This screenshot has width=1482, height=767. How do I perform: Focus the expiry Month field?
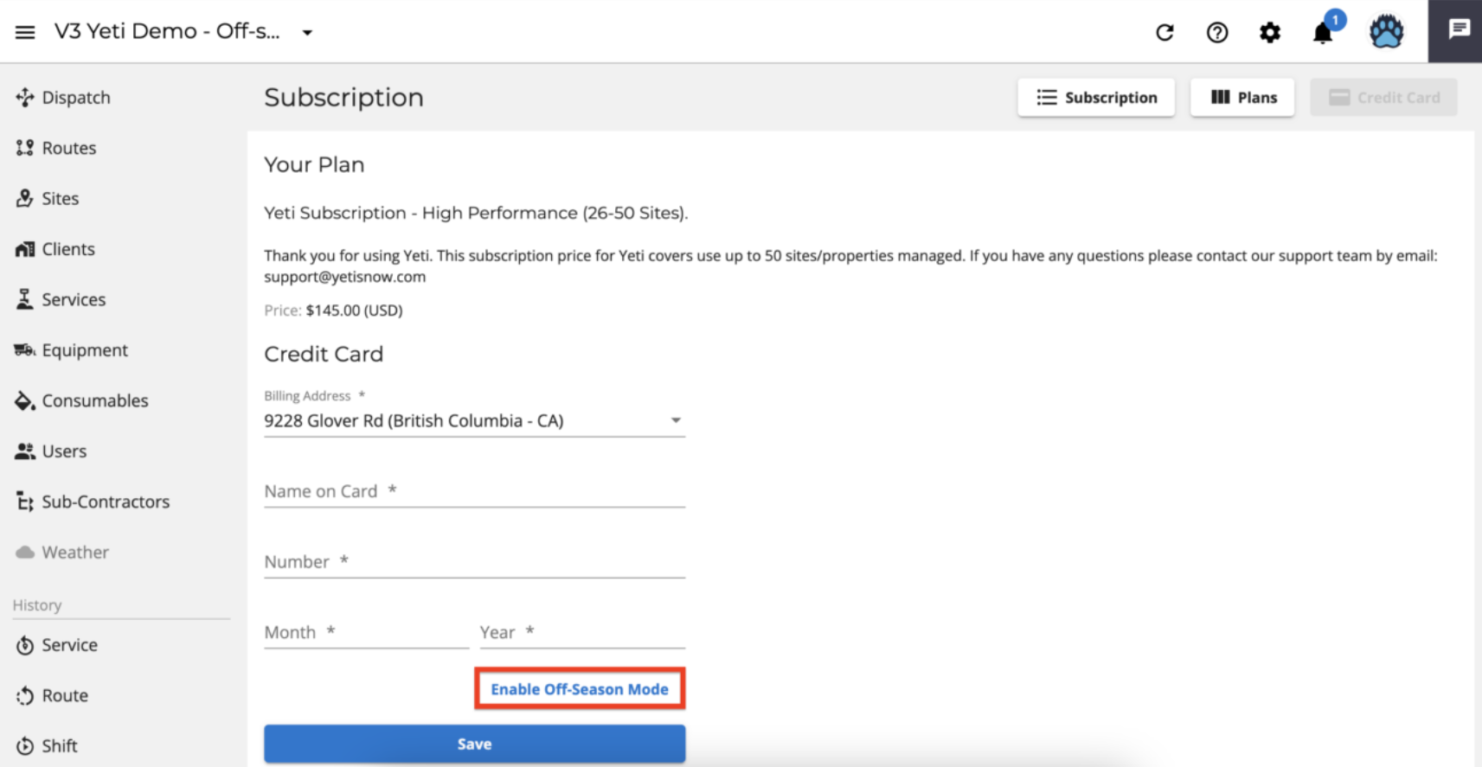coord(366,632)
